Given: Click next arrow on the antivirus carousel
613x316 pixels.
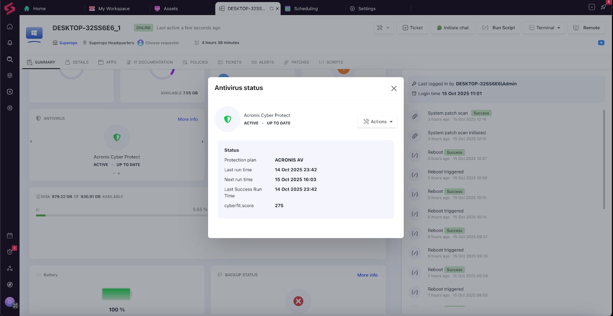Looking at the screenshot, I should (x=203, y=142).
